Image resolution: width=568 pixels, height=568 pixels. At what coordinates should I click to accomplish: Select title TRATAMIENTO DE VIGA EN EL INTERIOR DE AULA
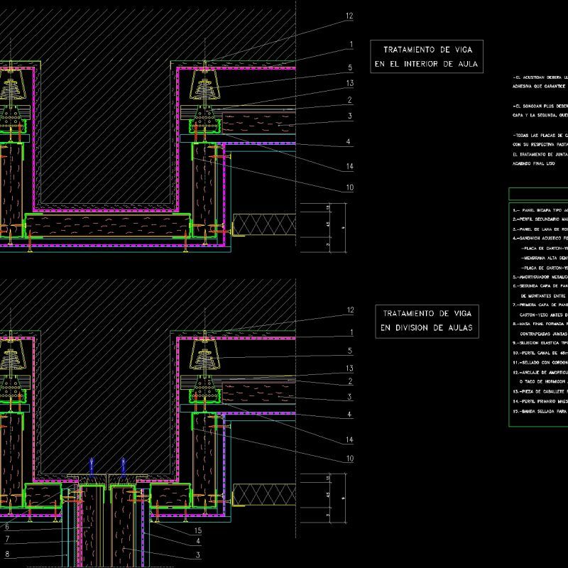(x=428, y=56)
